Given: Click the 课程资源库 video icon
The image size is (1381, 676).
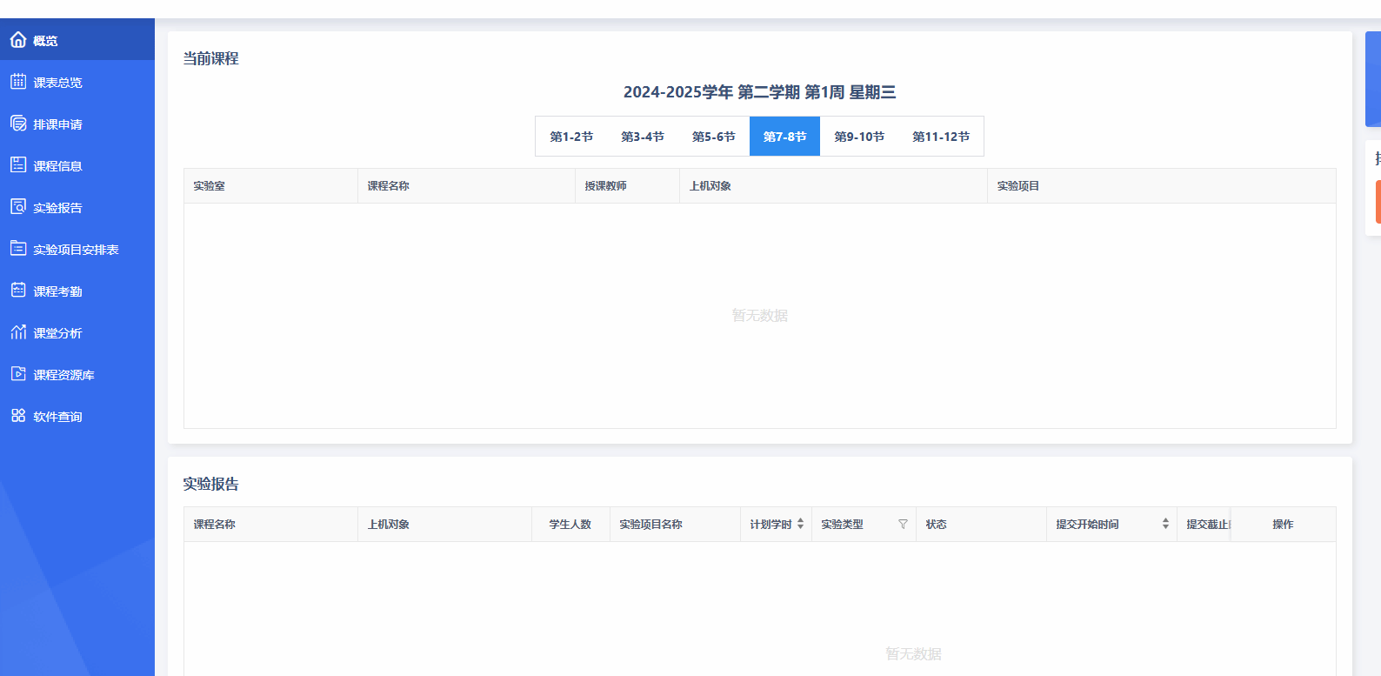Looking at the screenshot, I should tap(18, 374).
